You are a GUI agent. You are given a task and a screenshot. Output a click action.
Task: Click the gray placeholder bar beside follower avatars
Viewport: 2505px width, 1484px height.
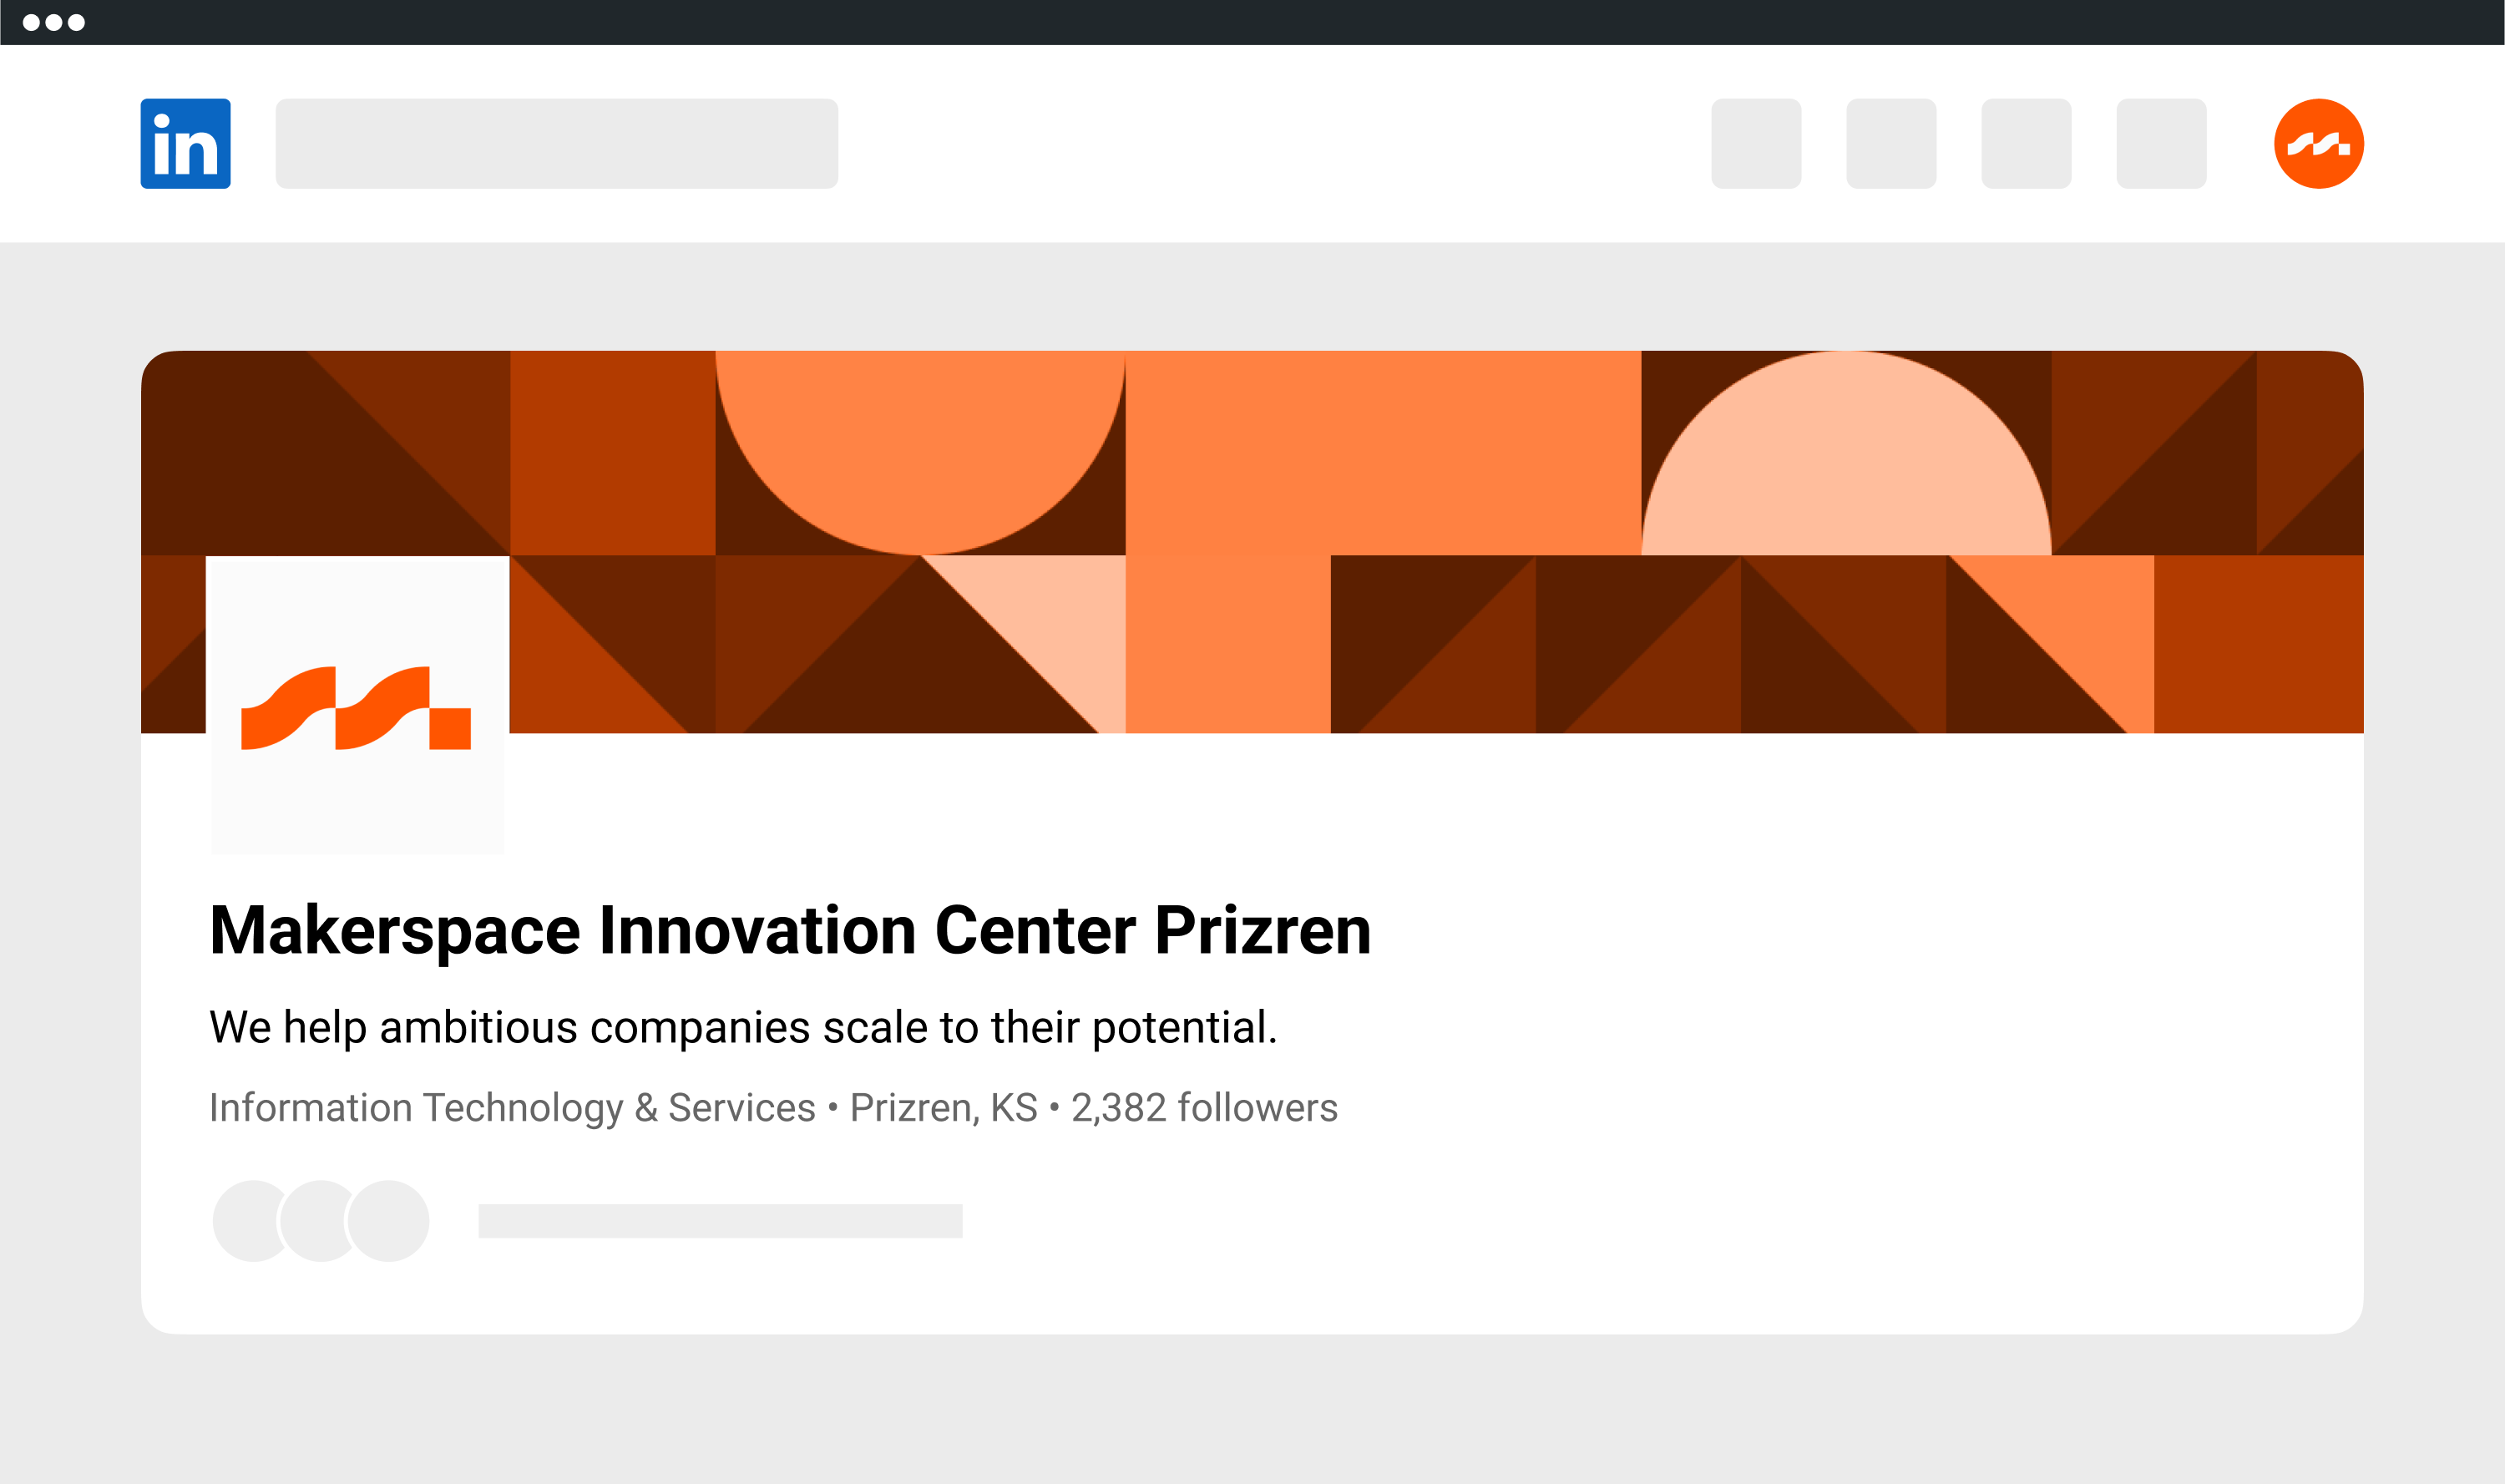(x=720, y=1221)
